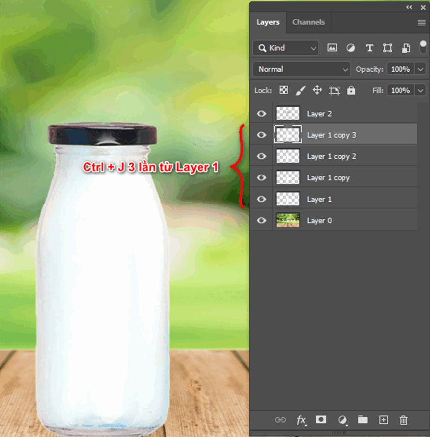Filter for shape layers icon
Viewport: 430px width, 437px height.
tap(387, 48)
